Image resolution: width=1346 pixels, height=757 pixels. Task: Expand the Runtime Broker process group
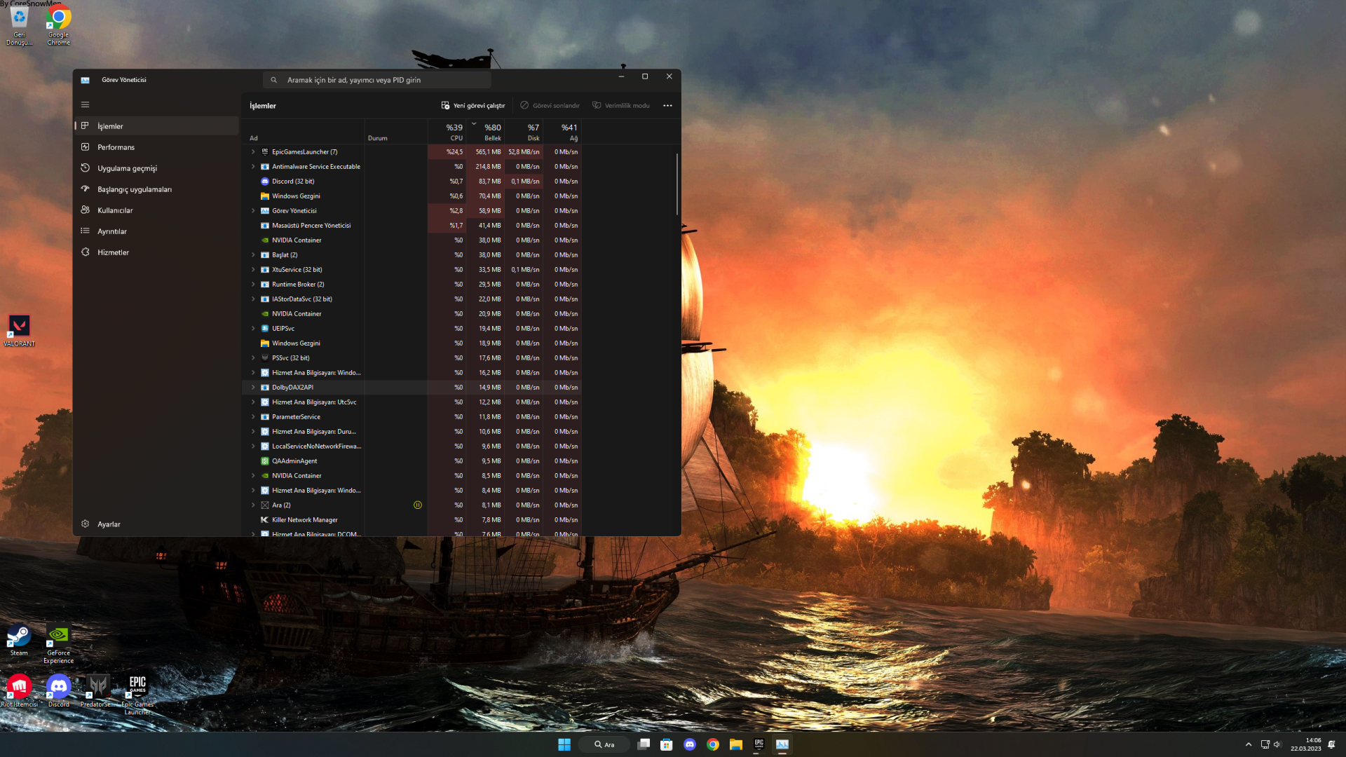[253, 285]
